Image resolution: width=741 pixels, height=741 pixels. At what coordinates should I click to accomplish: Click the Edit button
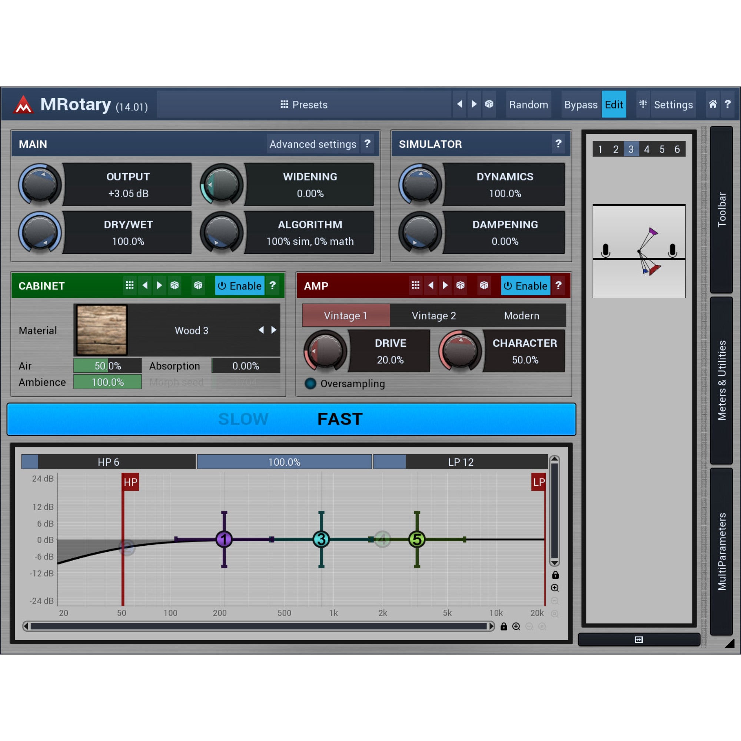(614, 104)
